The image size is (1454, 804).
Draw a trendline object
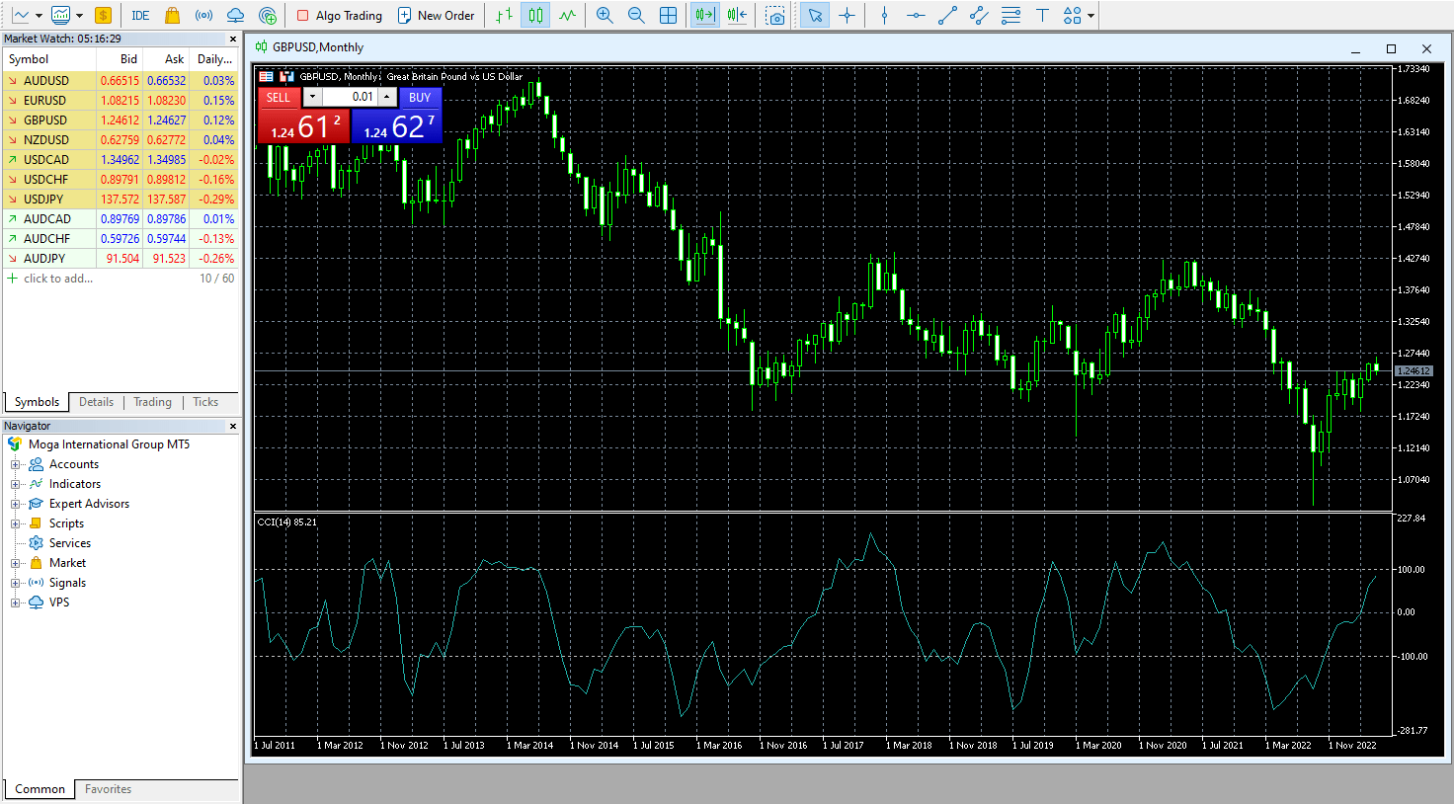(947, 15)
